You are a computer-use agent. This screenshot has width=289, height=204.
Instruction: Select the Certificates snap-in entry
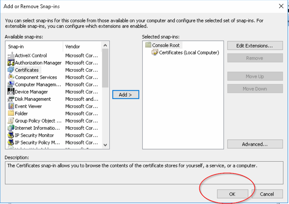[x=27, y=70]
